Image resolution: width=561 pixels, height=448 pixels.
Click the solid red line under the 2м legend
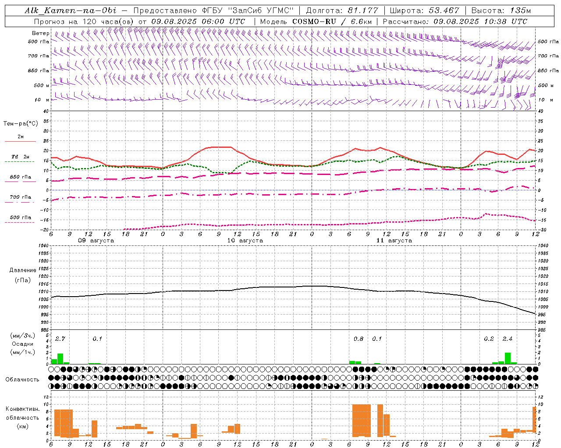tap(20, 142)
